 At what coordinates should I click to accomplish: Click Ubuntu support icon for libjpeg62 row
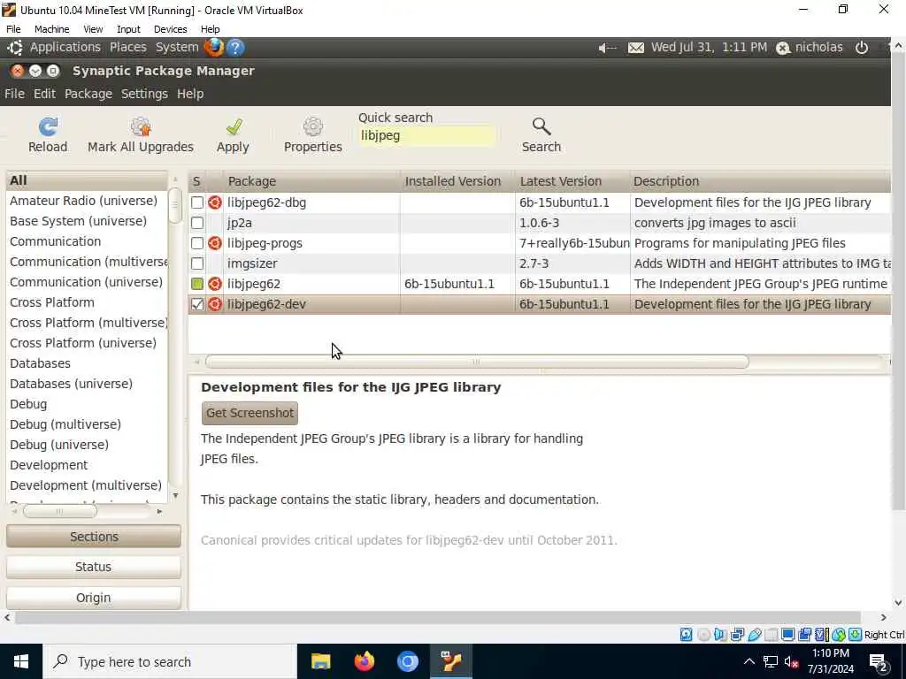(x=215, y=284)
